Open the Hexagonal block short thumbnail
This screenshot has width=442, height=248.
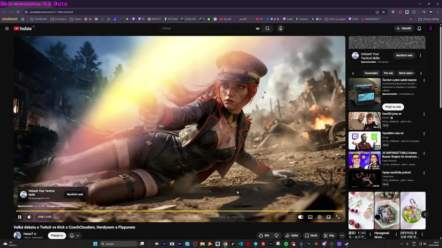pos(387,210)
